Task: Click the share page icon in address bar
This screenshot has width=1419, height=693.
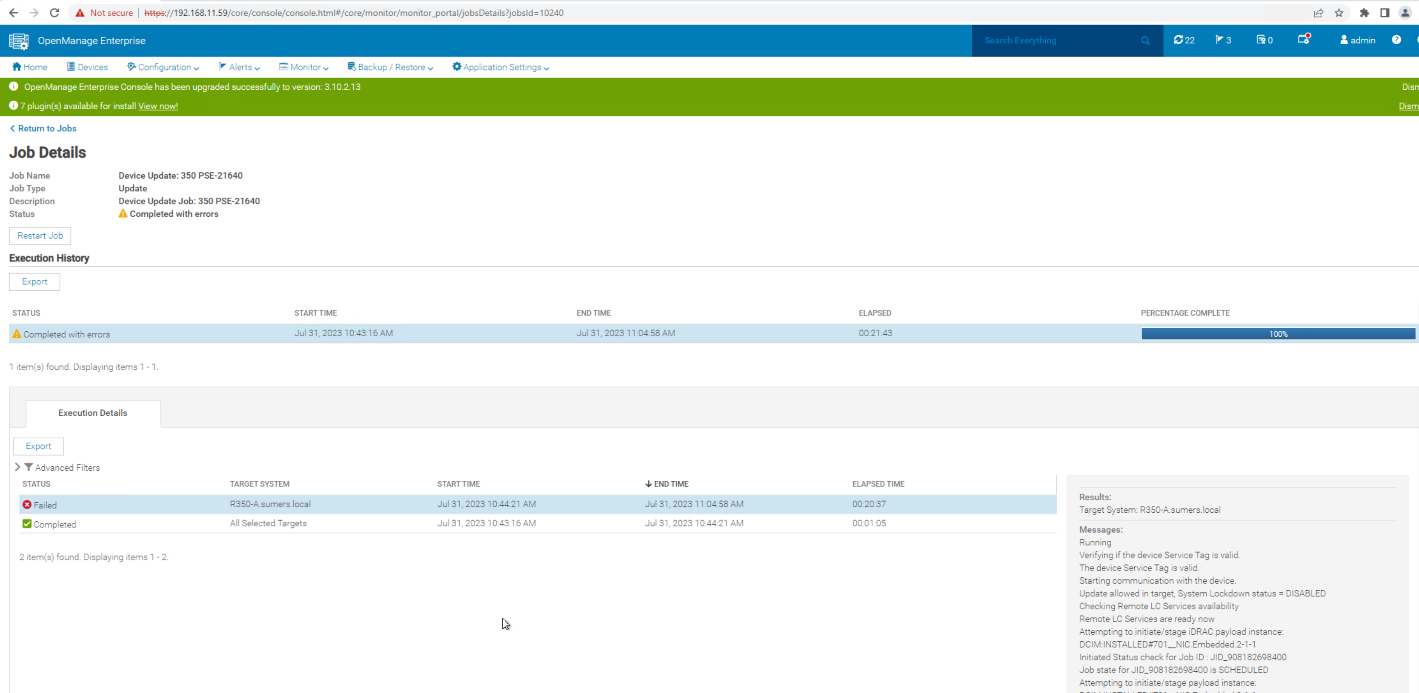Action: (x=1318, y=13)
